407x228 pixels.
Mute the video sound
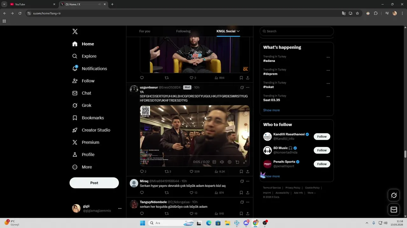[222, 162]
